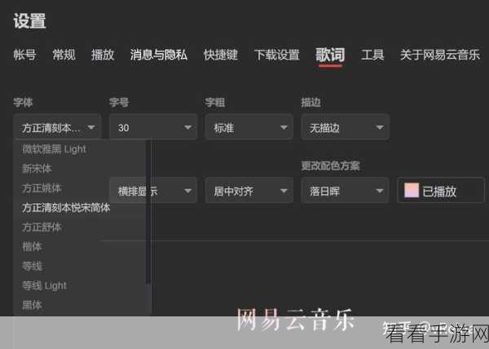The width and height of the screenshot is (489, 349).
Task: Choose 微软雅黑 Light from font list
Action: (55, 149)
